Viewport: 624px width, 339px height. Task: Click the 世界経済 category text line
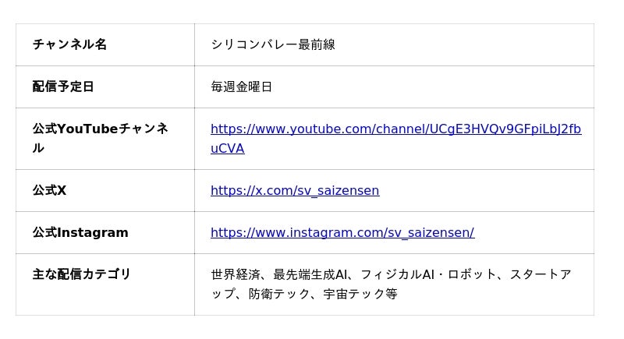(x=392, y=274)
